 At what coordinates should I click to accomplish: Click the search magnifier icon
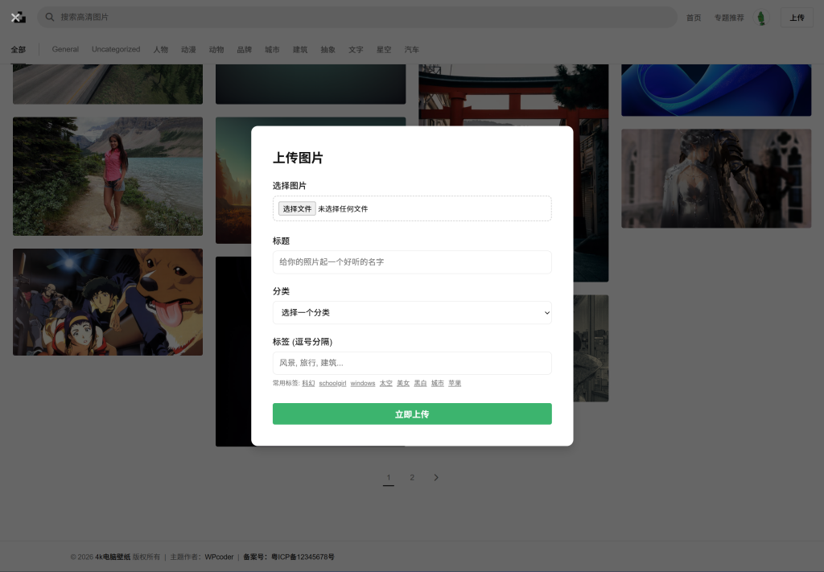[x=50, y=17]
